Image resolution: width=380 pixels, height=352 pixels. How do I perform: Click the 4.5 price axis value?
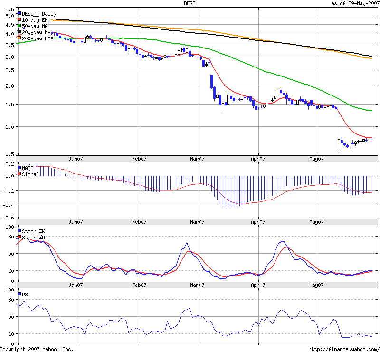click(x=9, y=25)
